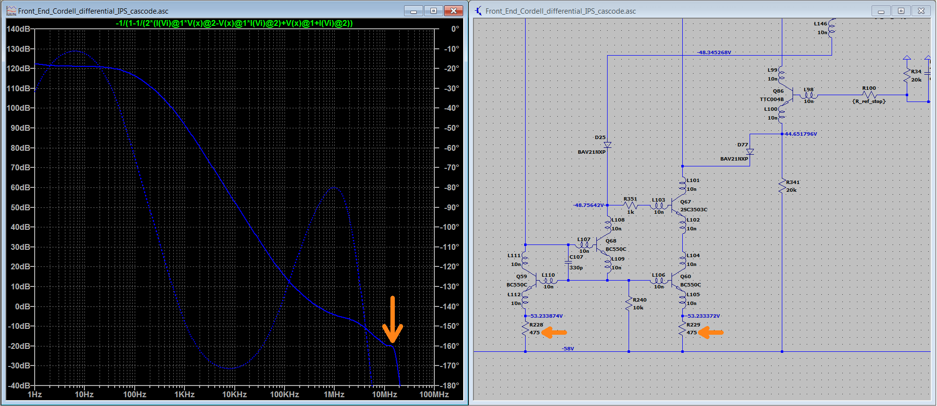937x406 pixels.
Task: Click the 44.651796V node voltage label
Action: click(x=801, y=134)
